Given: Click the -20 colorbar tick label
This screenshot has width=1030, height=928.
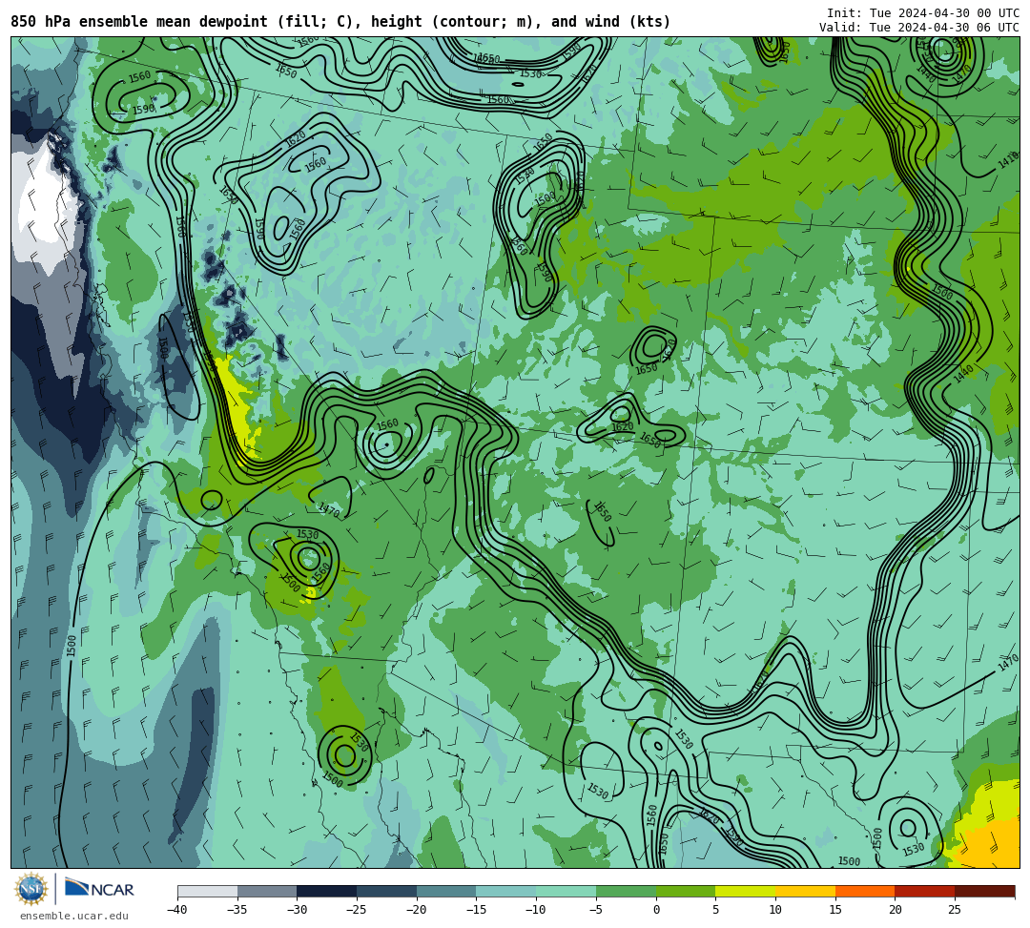Looking at the screenshot, I should point(417,910).
